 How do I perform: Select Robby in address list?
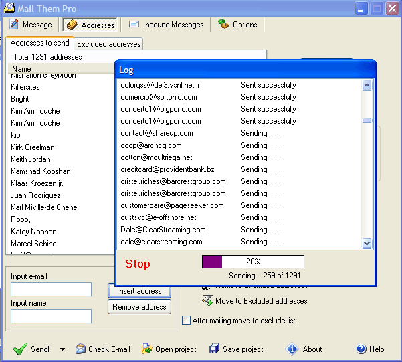pyautogui.click(x=21, y=219)
